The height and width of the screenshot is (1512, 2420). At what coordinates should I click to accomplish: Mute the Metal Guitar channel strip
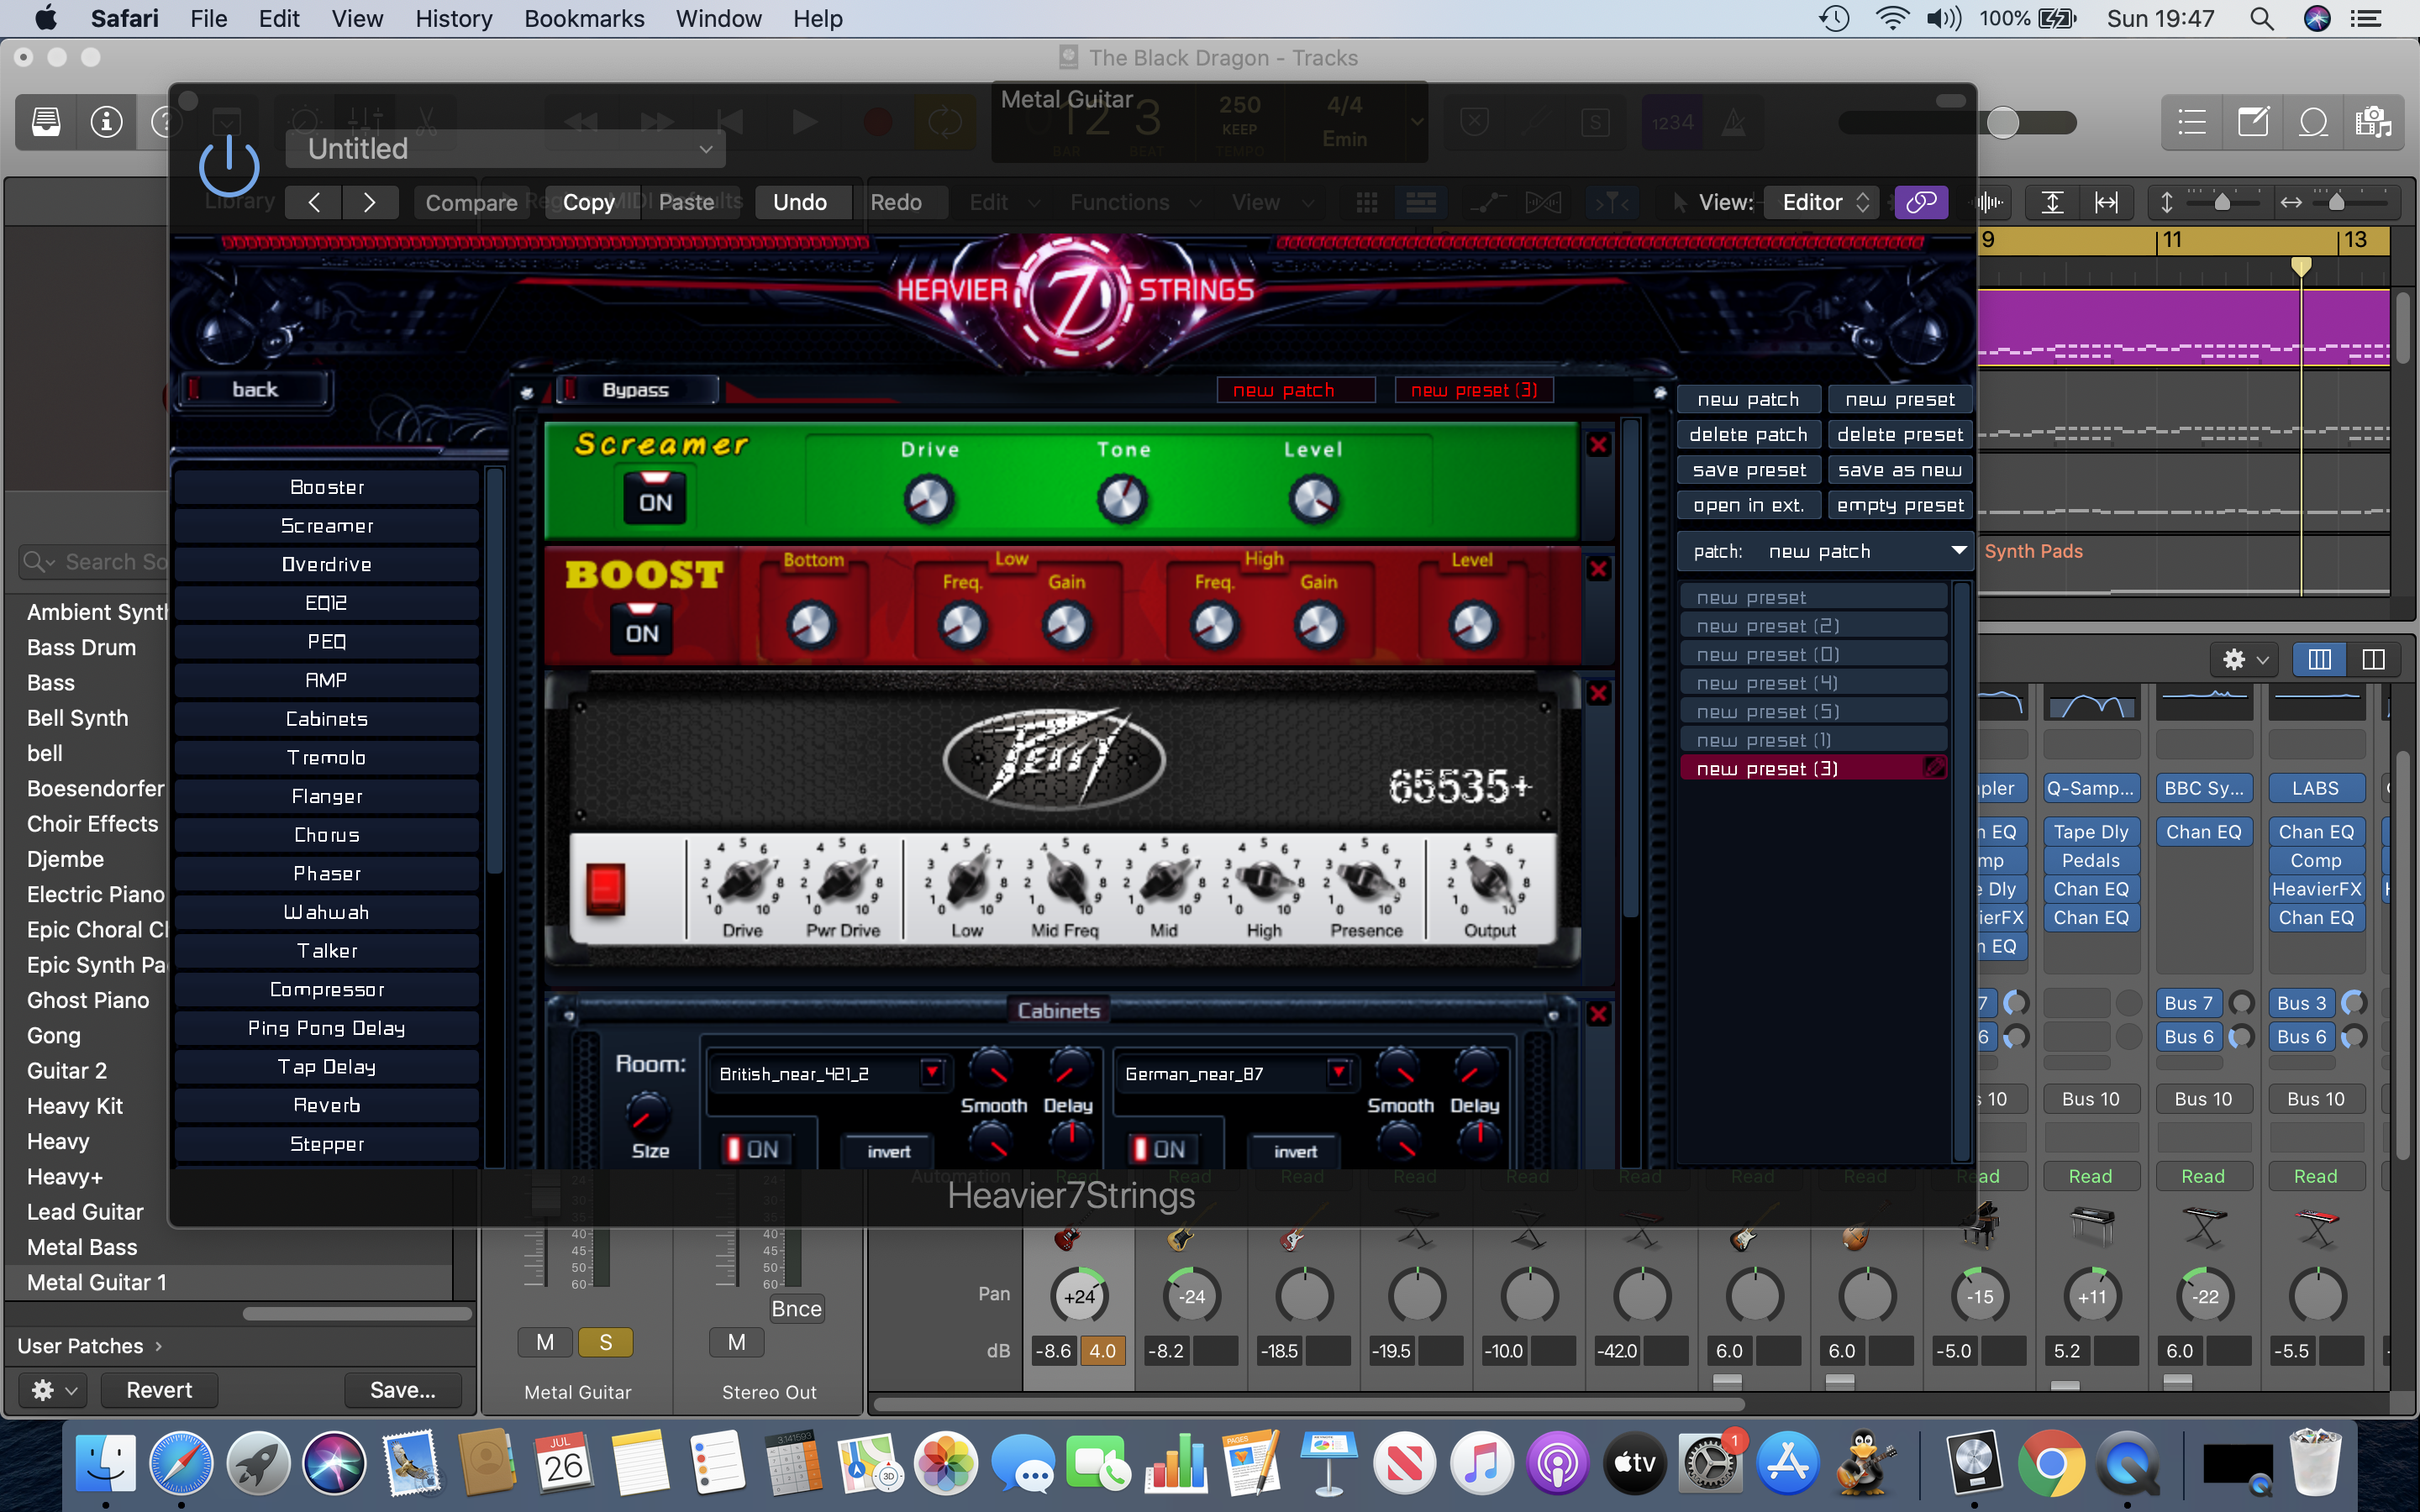point(545,1342)
